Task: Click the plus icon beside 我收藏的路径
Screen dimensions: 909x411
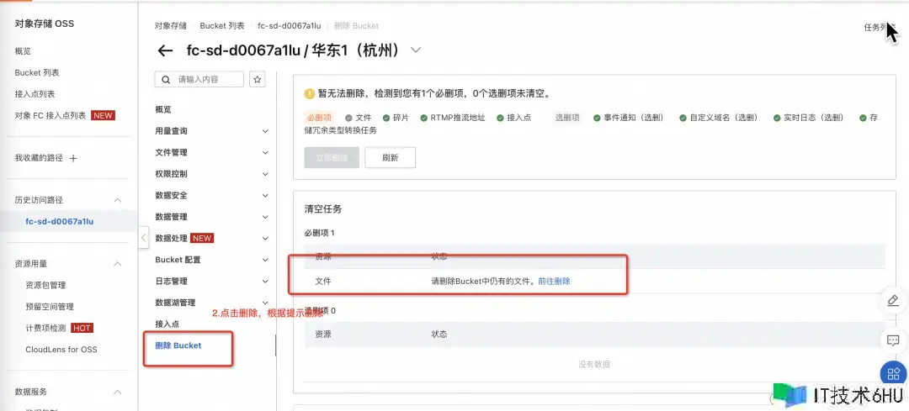Action: tap(73, 158)
